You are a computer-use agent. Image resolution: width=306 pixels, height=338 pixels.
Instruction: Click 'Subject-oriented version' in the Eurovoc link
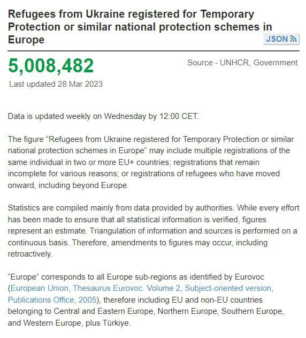coord(229,288)
